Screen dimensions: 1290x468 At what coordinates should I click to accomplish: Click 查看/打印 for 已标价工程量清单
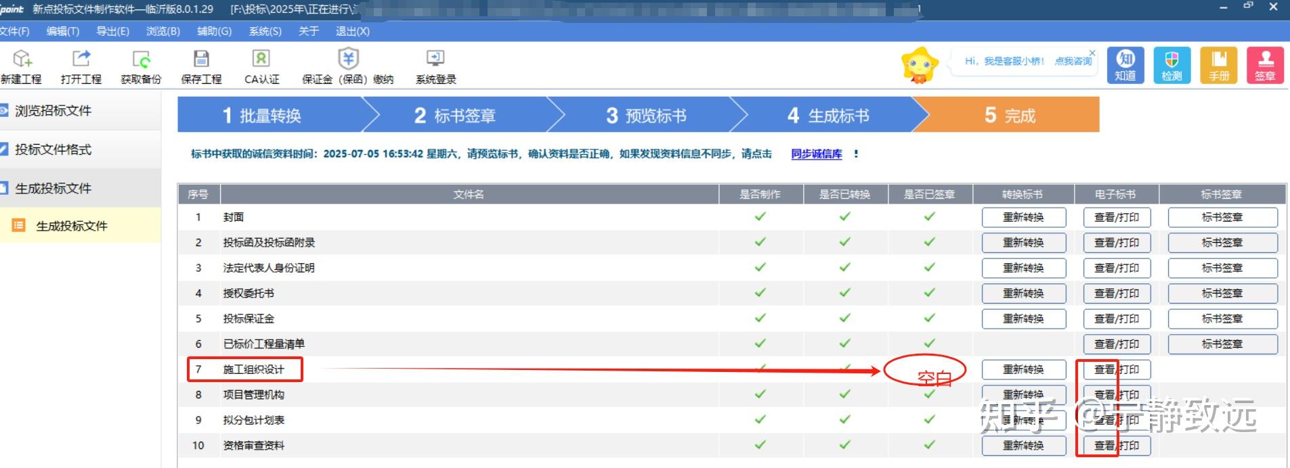(x=1117, y=344)
